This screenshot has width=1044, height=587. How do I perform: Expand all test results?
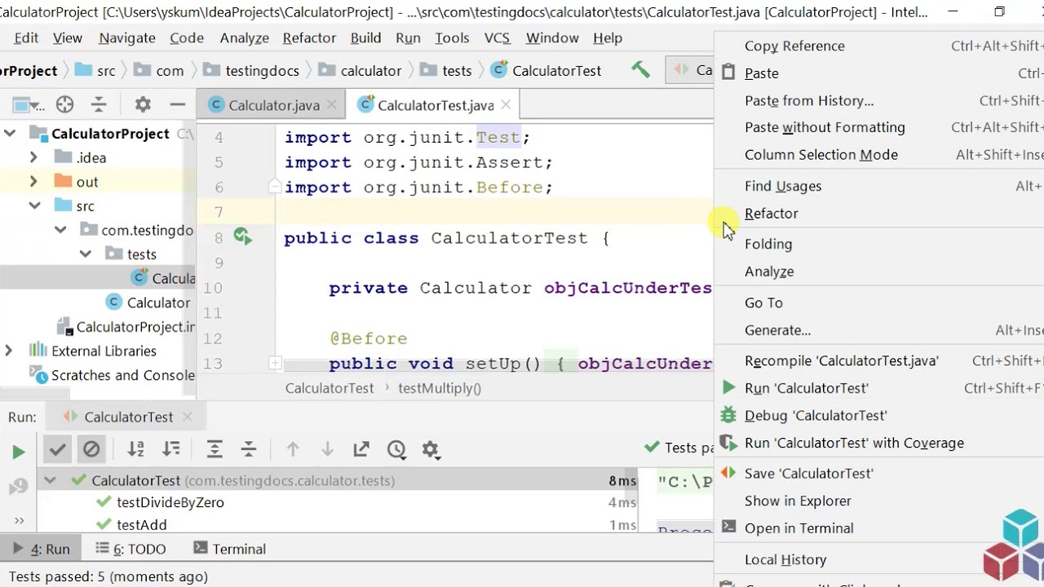(x=215, y=449)
